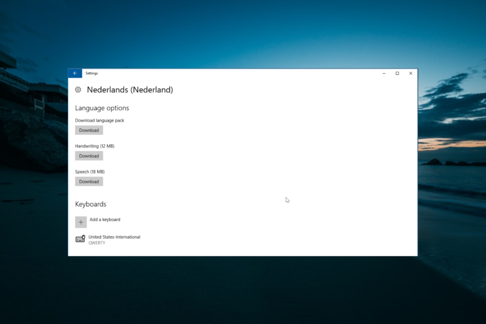Click the Speech (18 MB) label

[90, 172]
